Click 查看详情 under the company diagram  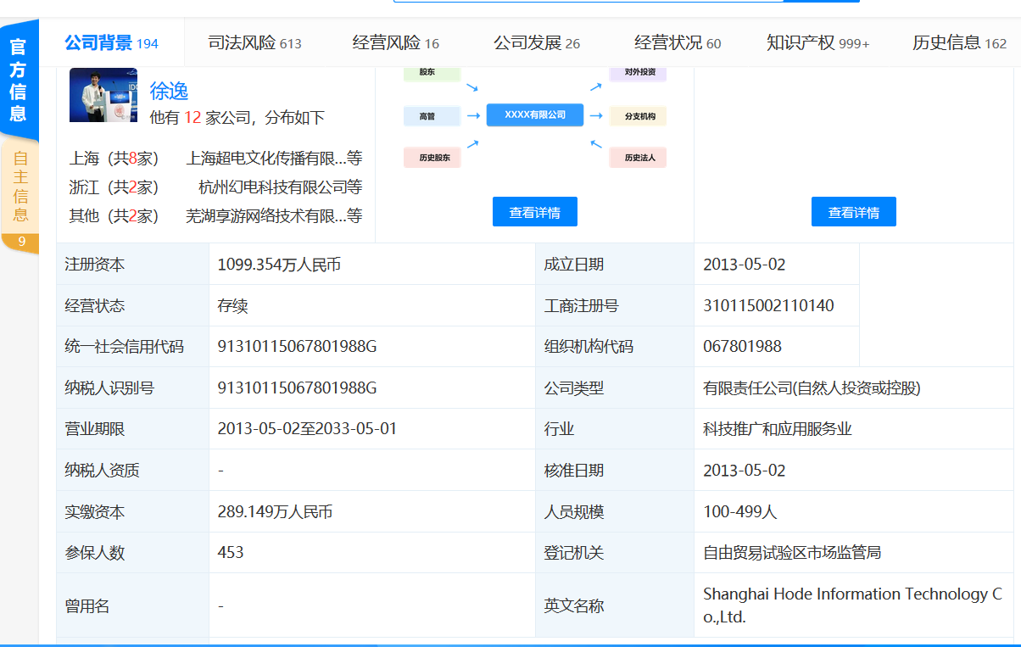click(534, 212)
